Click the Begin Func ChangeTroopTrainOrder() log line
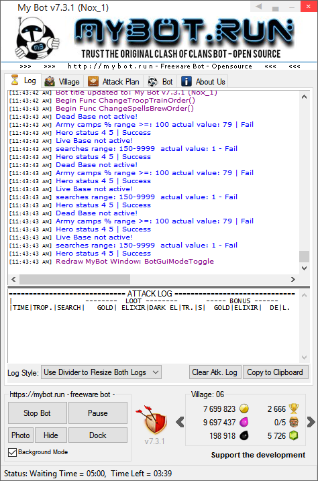Viewport: 318px width, 481px height. coord(125,101)
